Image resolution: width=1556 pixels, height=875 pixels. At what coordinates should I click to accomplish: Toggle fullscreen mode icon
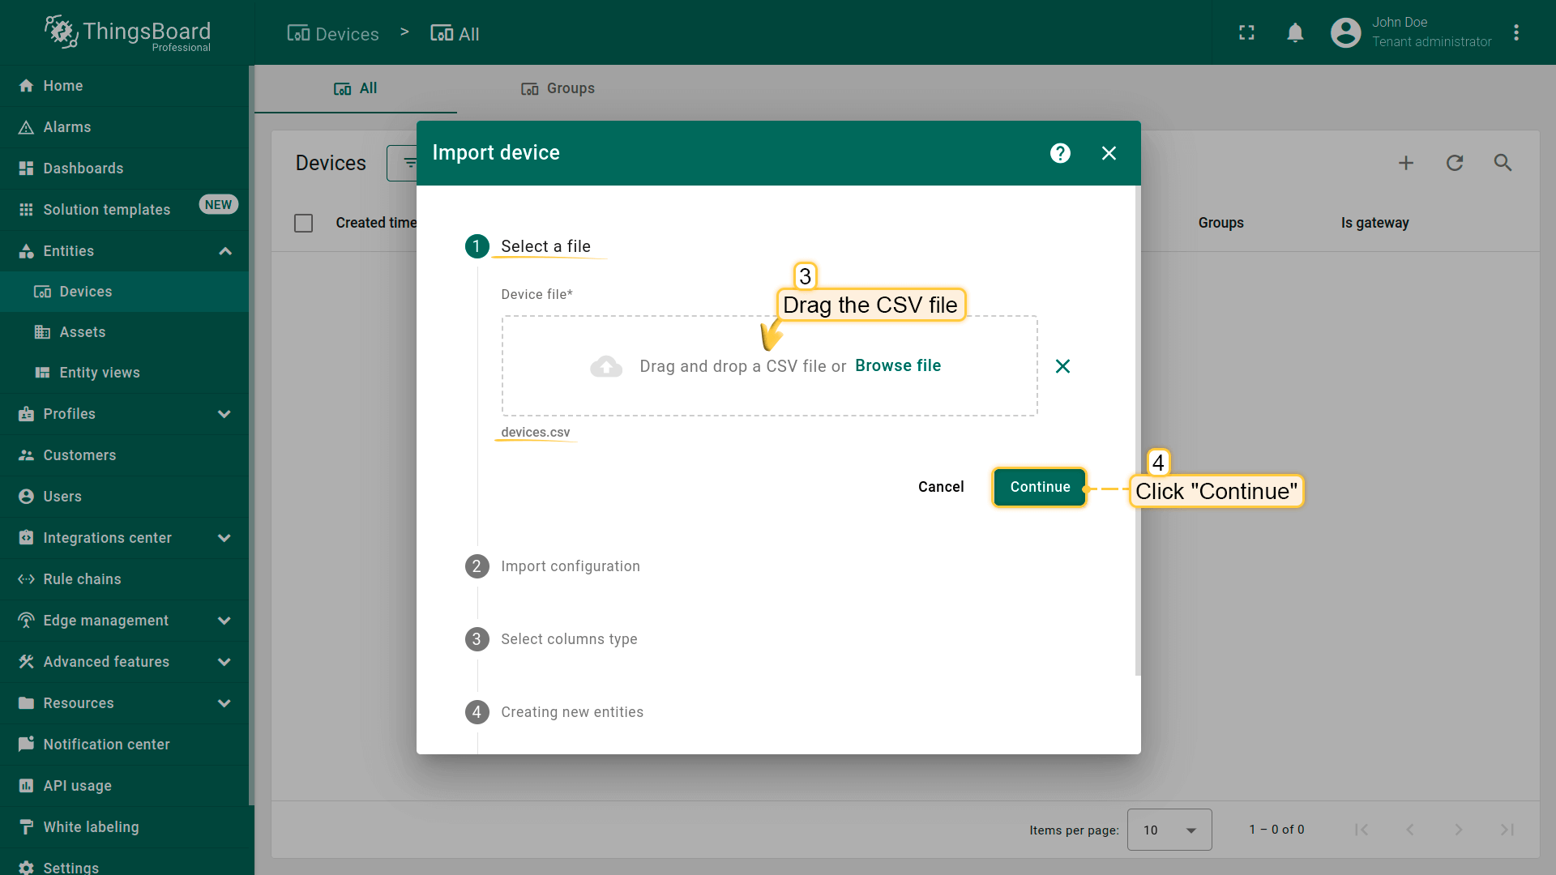tap(1246, 33)
